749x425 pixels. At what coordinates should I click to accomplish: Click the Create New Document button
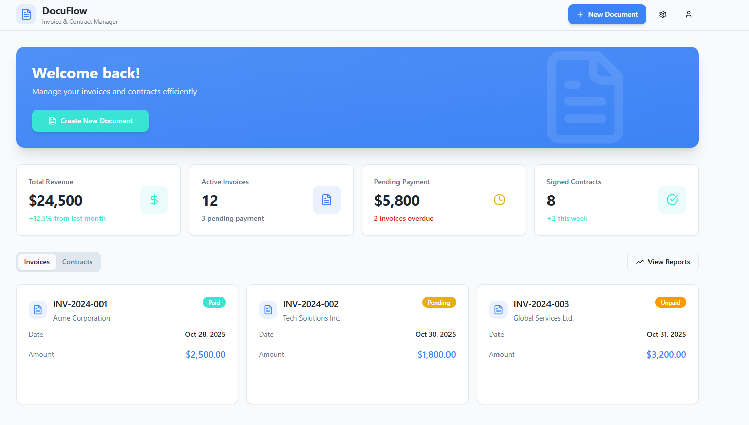pos(91,121)
